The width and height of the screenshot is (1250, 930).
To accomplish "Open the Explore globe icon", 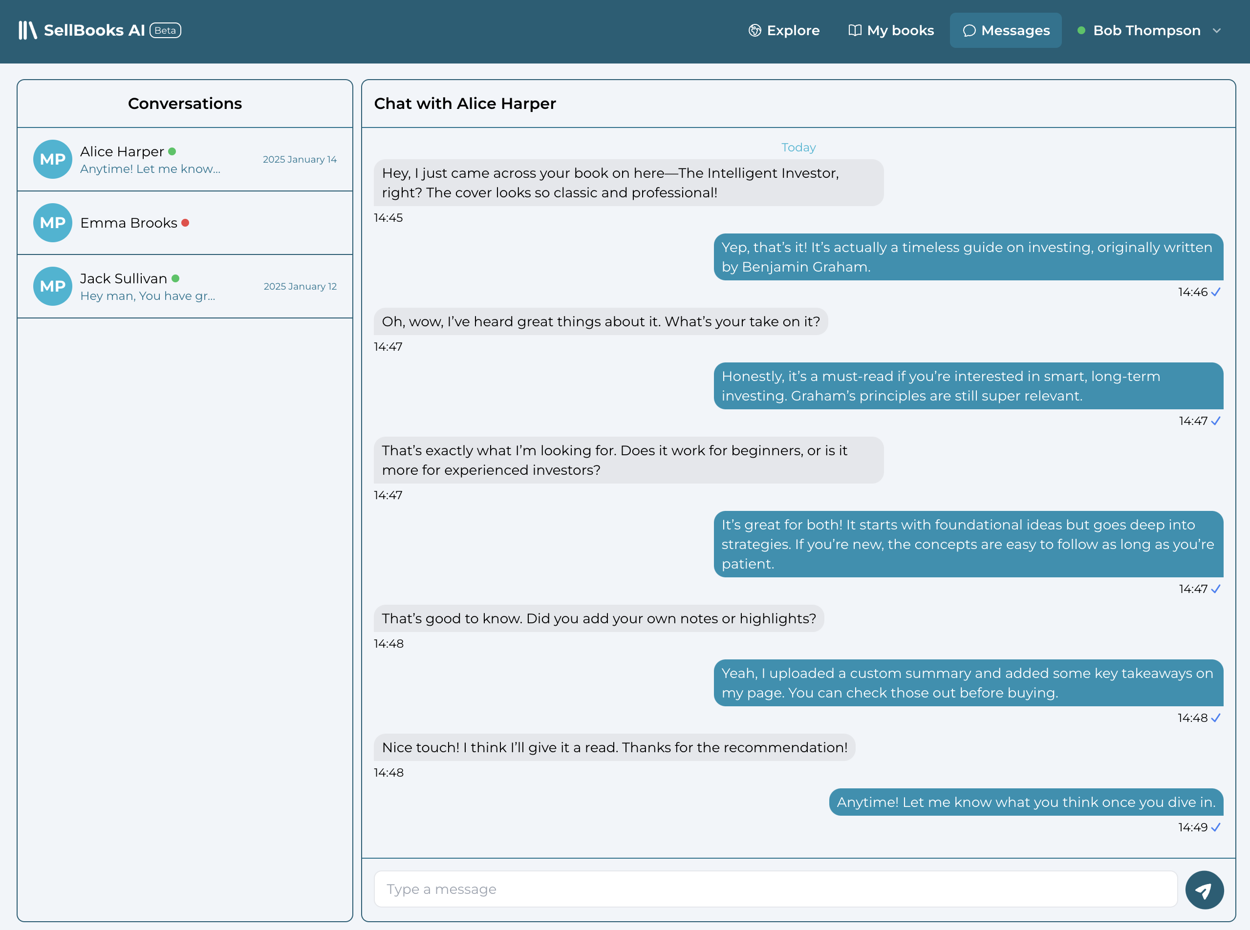I will click(754, 30).
